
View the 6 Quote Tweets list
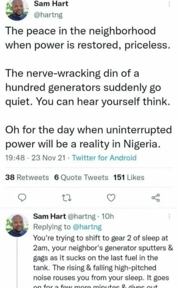[81, 178]
